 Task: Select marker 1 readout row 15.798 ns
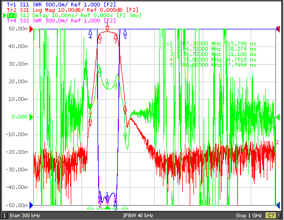[211, 44]
